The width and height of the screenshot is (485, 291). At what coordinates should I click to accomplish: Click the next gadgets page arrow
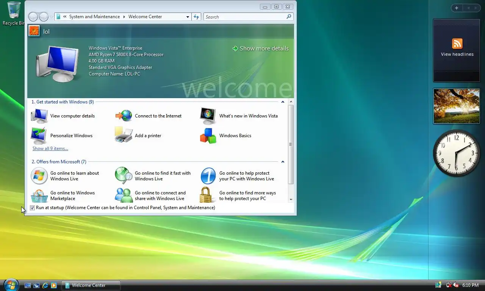tap(476, 8)
